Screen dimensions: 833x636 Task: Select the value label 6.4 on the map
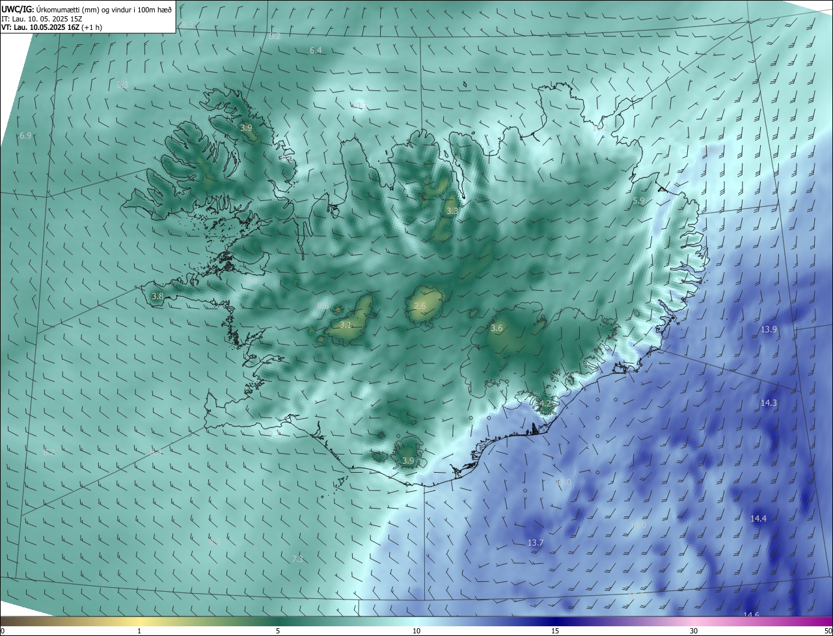point(316,50)
